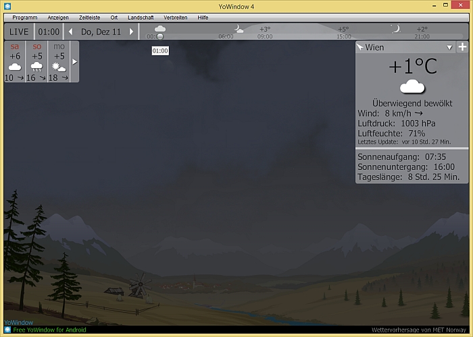Click Saturday's cloud weather icon
The height and width of the screenshot is (337, 473).
click(15, 67)
